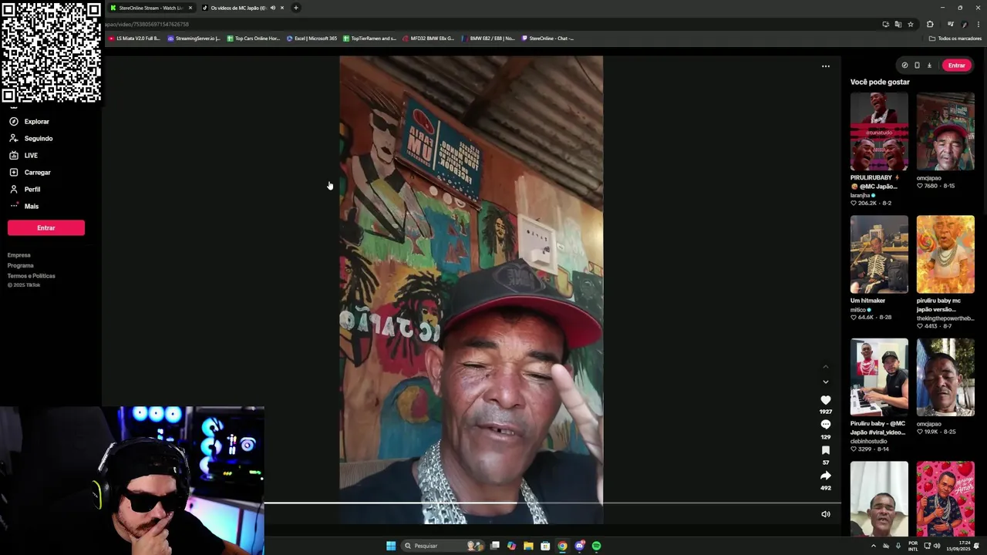Click the install app icon in address bar

(x=885, y=25)
